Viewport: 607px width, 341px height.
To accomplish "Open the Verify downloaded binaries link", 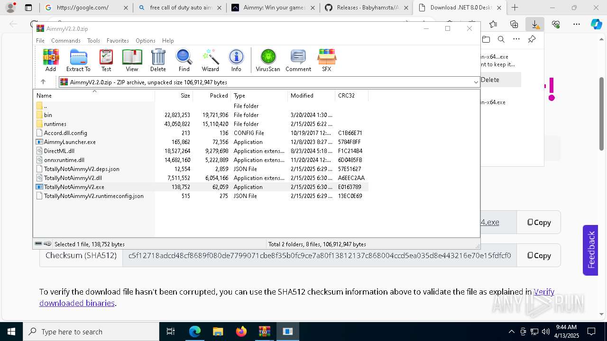I will tap(297, 297).
